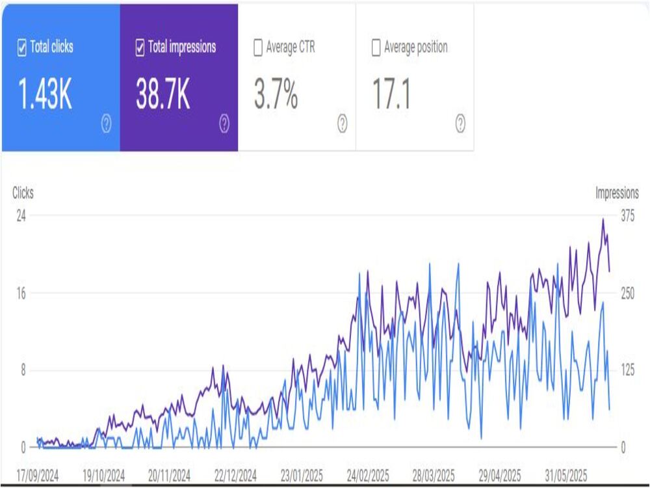650x488 pixels.
Task: Click the 29/04/2025 date label
Action: coord(500,476)
